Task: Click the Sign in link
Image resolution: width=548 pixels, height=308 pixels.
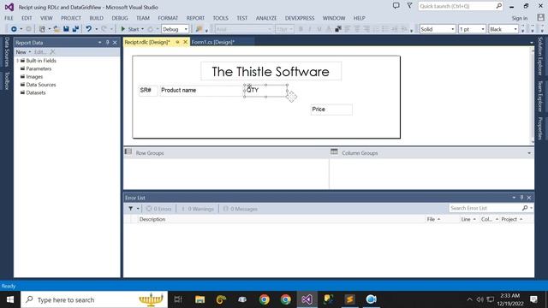Action: click(520, 18)
